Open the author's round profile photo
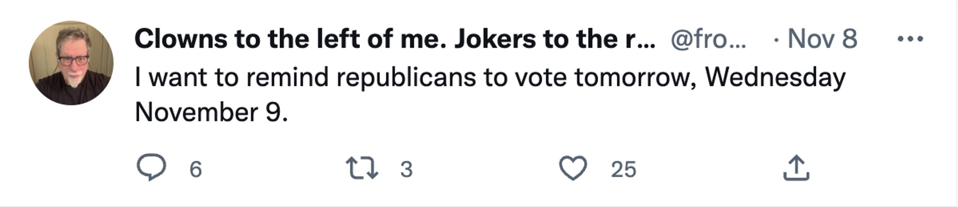 click(71, 63)
